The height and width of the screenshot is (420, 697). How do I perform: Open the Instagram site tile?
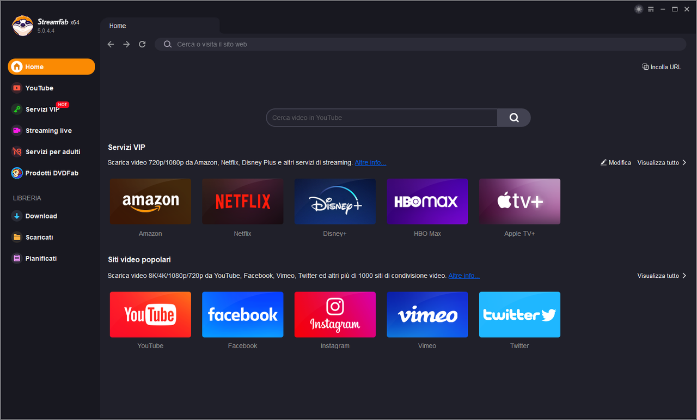[335, 314]
